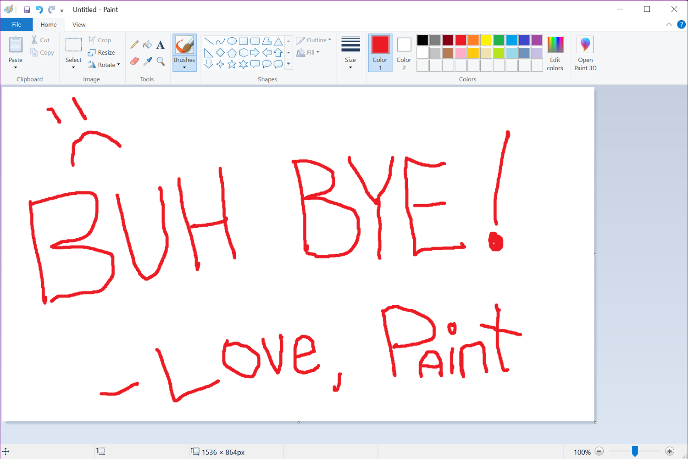Click the Copy button
Viewport: 688px width, 459px height.
[42, 52]
